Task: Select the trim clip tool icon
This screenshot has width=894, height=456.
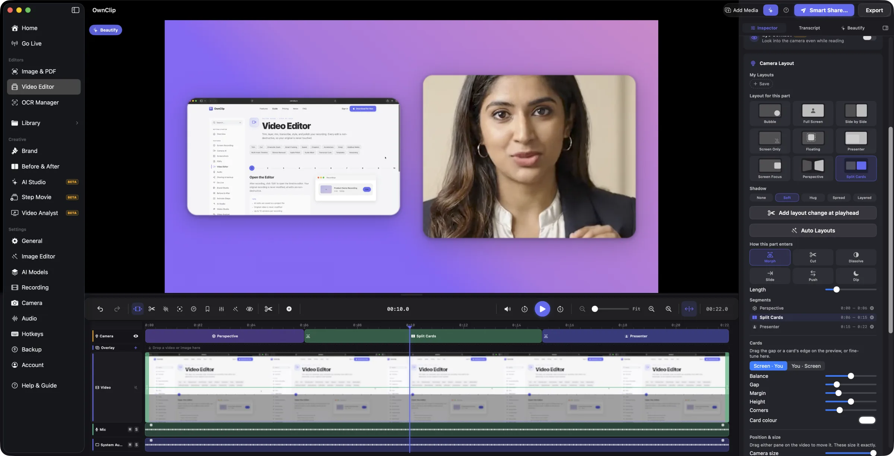Action: [x=137, y=309]
